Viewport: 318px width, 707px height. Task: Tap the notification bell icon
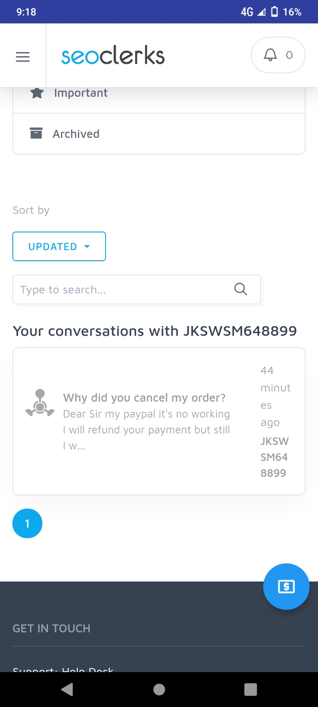pos(270,55)
